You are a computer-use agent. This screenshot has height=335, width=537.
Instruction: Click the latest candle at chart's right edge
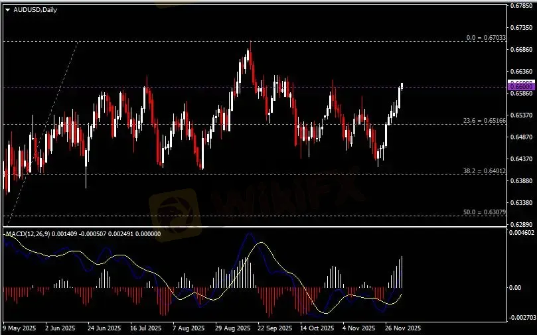click(x=402, y=86)
